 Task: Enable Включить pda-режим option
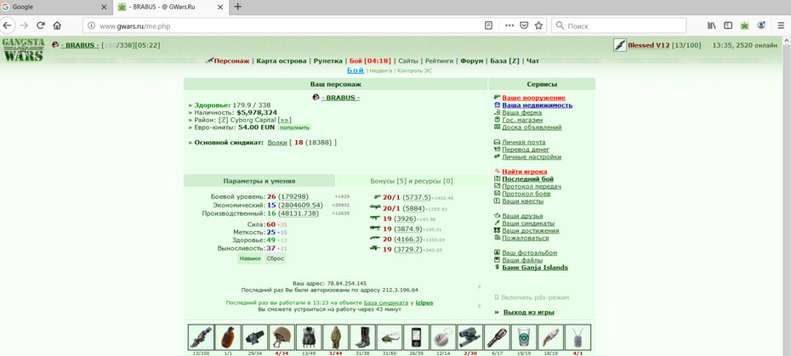(535, 297)
